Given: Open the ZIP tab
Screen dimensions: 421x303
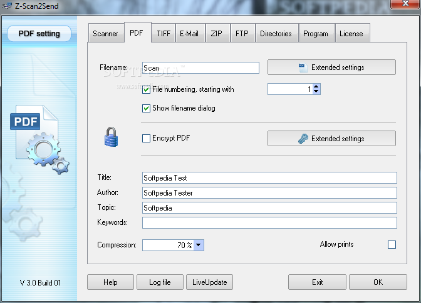Looking at the screenshot, I should tap(218, 34).
